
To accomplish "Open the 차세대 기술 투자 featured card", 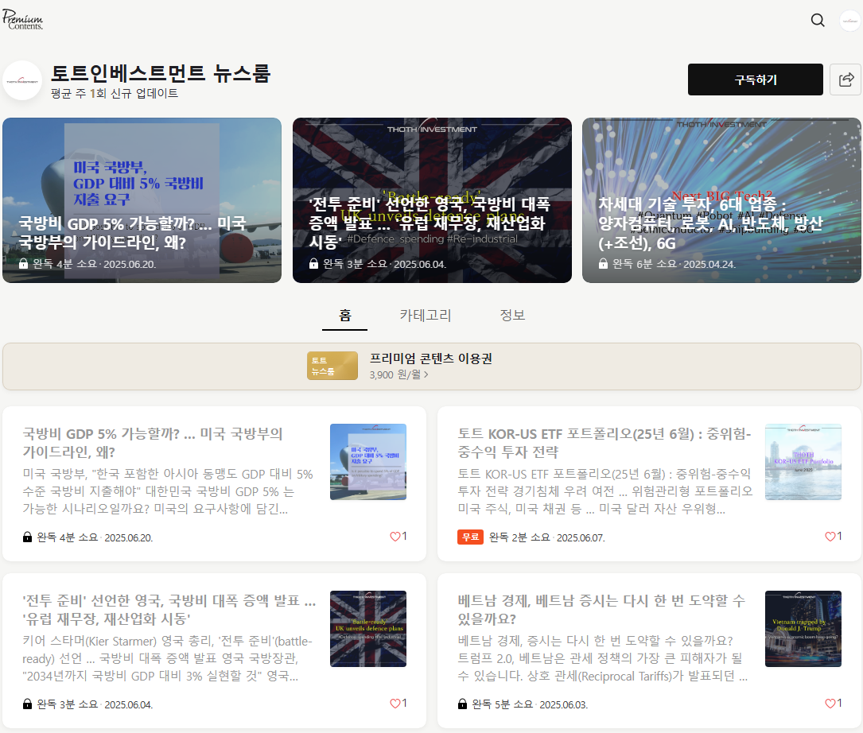I will (721, 200).
